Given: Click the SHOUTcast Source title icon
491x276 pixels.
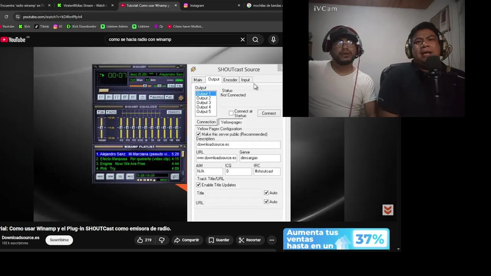Looking at the screenshot, I should (x=193, y=69).
